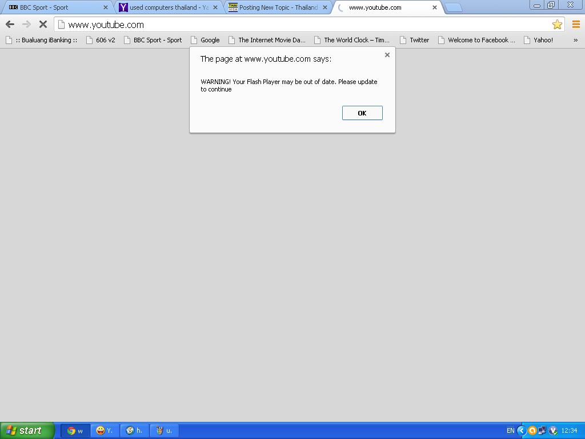
Task: Open the Welcome to Facebook bookmark
Action: point(477,40)
